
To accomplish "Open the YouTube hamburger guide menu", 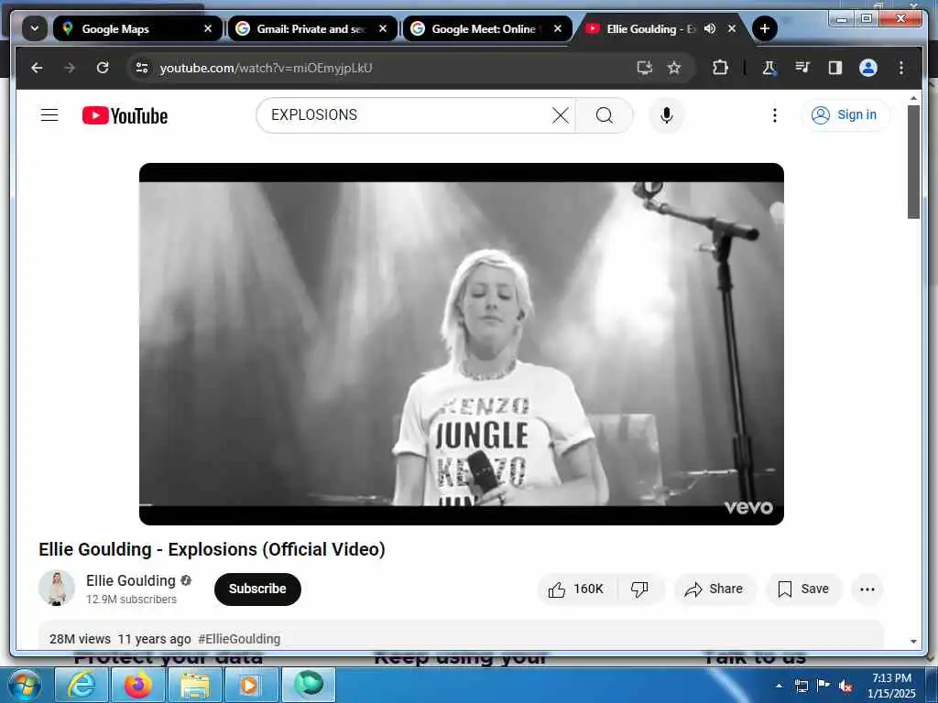I will pos(49,115).
